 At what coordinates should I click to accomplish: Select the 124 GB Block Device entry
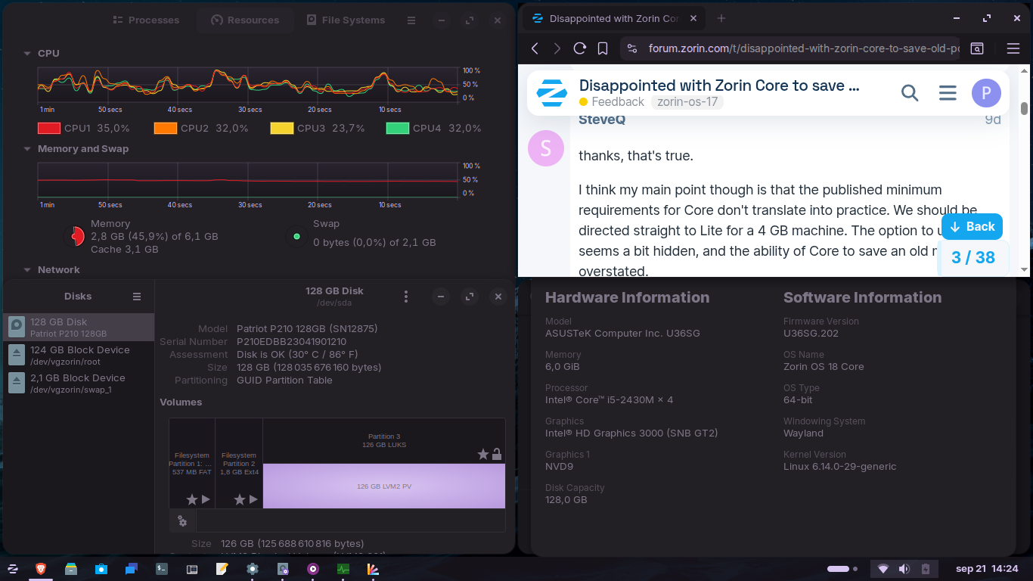[x=79, y=355]
